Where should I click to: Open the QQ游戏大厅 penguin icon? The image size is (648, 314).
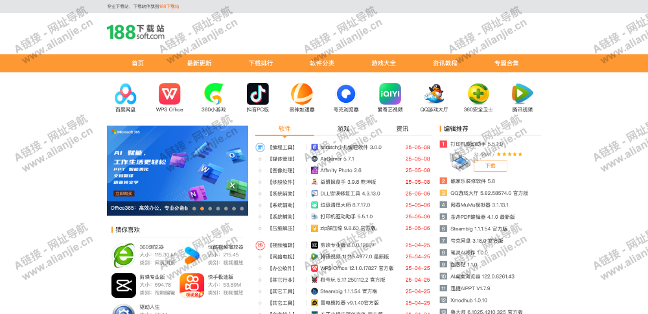pyautogui.click(x=434, y=94)
